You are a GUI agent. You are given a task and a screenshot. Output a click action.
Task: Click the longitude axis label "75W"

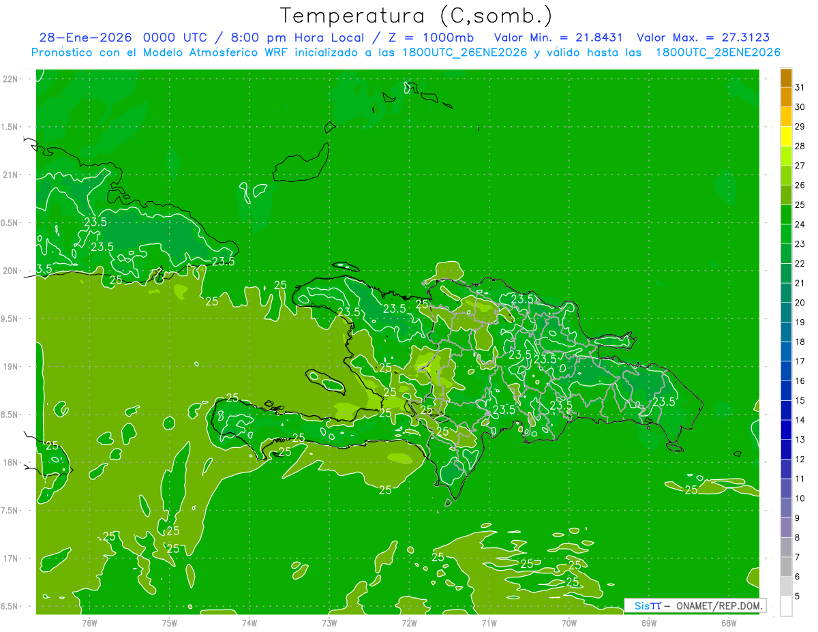click(x=170, y=622)
